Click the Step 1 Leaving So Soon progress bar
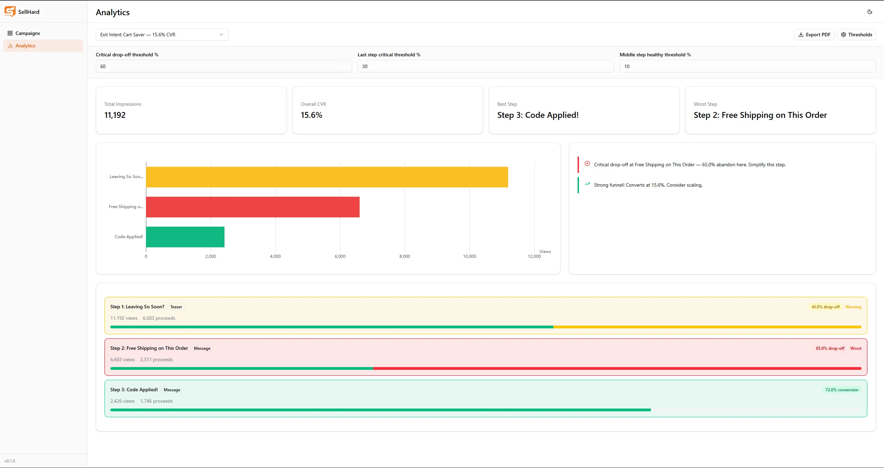The width and height of the screenshot is (884, 468). click(x=486, y=327)
